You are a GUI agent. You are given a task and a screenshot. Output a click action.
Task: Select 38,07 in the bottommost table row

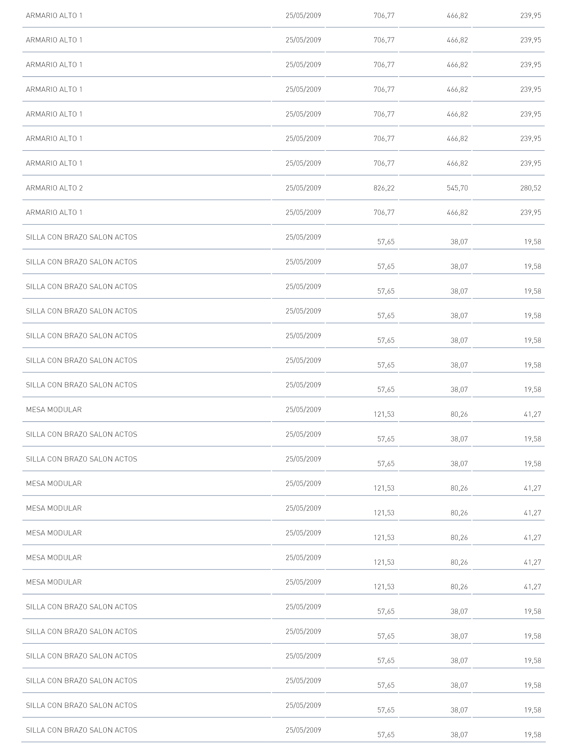point(459,735)
